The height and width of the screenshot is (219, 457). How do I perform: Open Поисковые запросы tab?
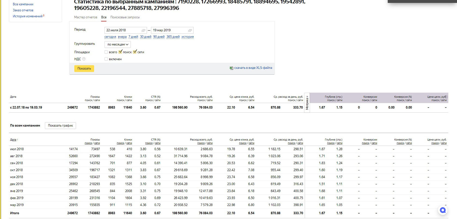point(125,17)
